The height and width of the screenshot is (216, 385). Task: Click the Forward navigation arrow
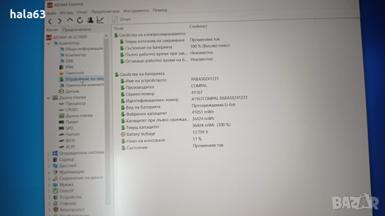click(x=60, y=21)
